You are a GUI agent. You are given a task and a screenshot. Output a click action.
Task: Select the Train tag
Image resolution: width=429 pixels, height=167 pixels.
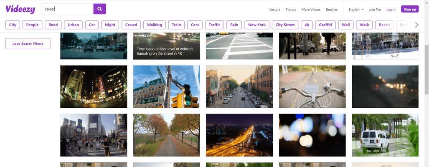click(176, 25)
